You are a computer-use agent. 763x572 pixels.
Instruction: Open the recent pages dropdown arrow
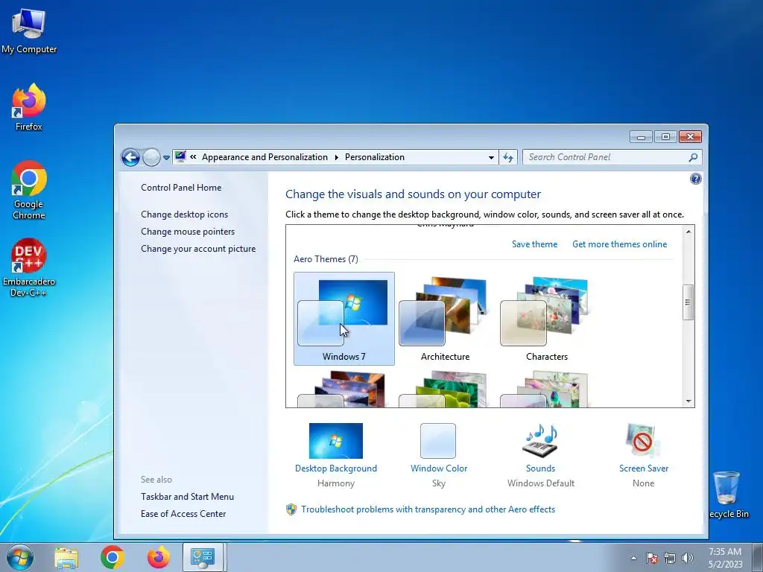166,158
